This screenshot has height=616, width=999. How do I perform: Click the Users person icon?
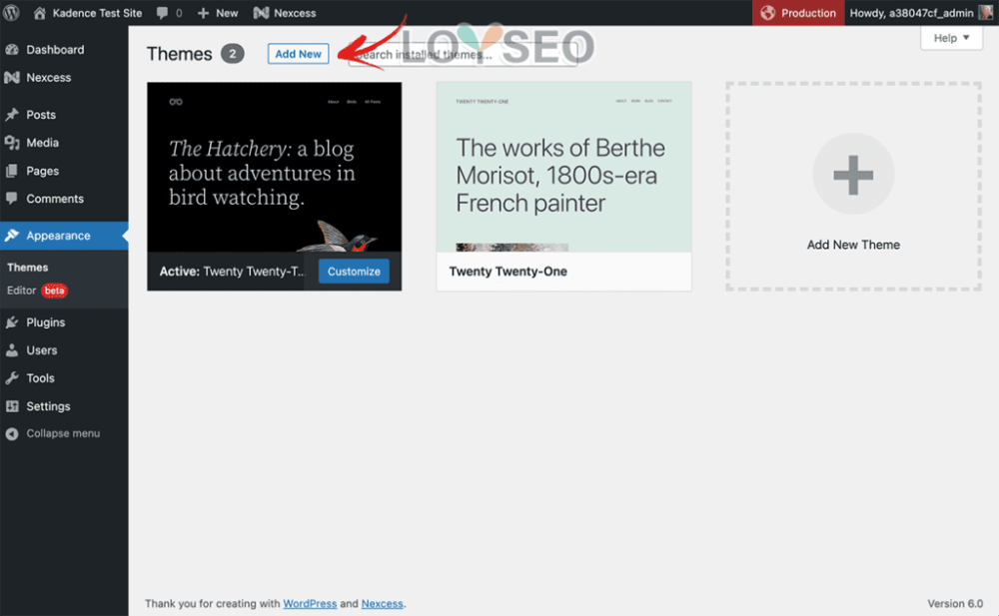pos(12,349)
